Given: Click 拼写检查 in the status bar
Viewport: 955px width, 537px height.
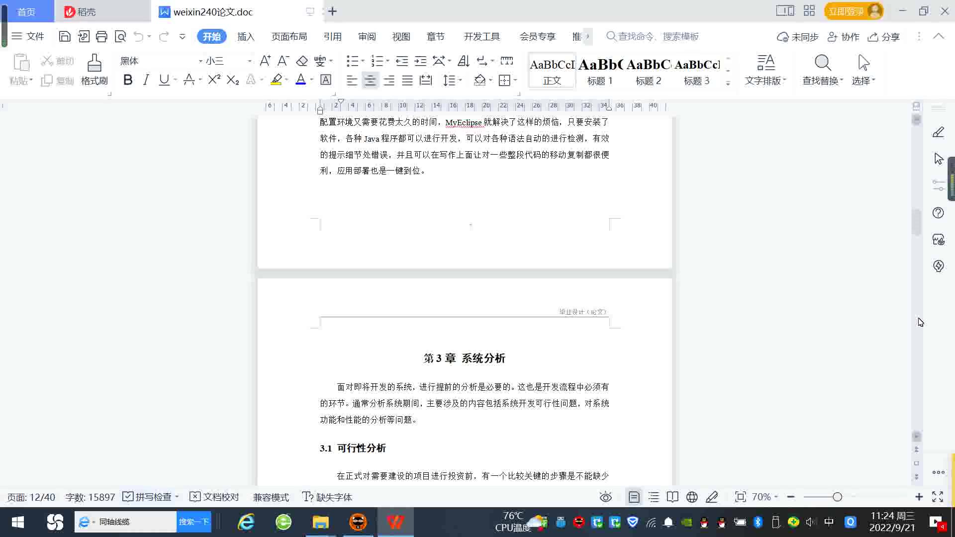Looking at the screenshot, I should [x=153, y=497].
